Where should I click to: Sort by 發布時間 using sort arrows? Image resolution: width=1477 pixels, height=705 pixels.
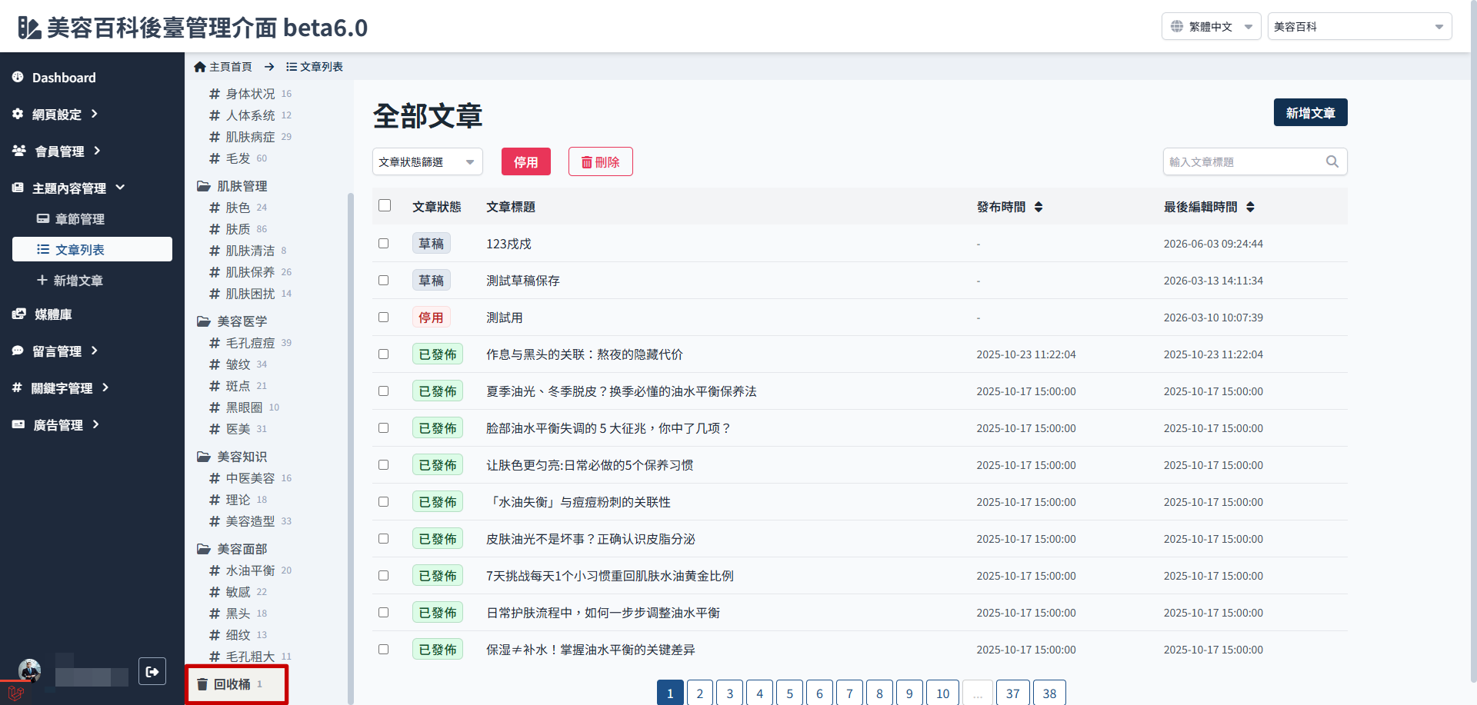pyautogui.click(x=1039, y=207)
